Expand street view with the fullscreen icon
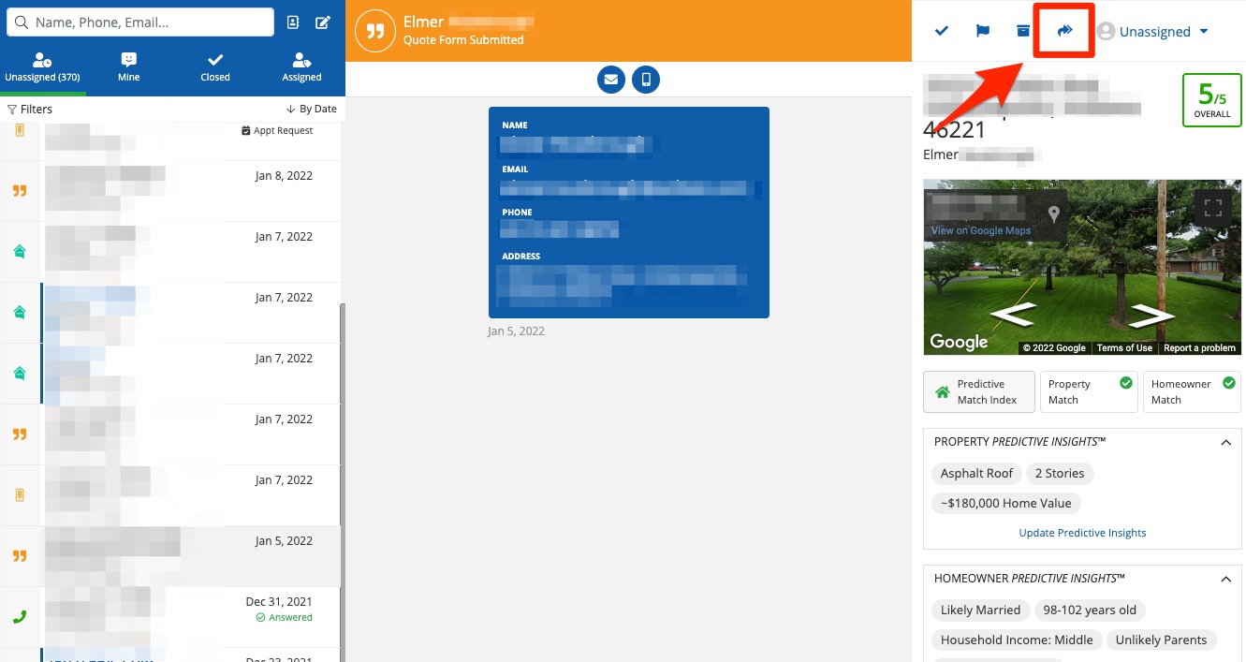This screenshot has height=662, width=1246. 1213,208
